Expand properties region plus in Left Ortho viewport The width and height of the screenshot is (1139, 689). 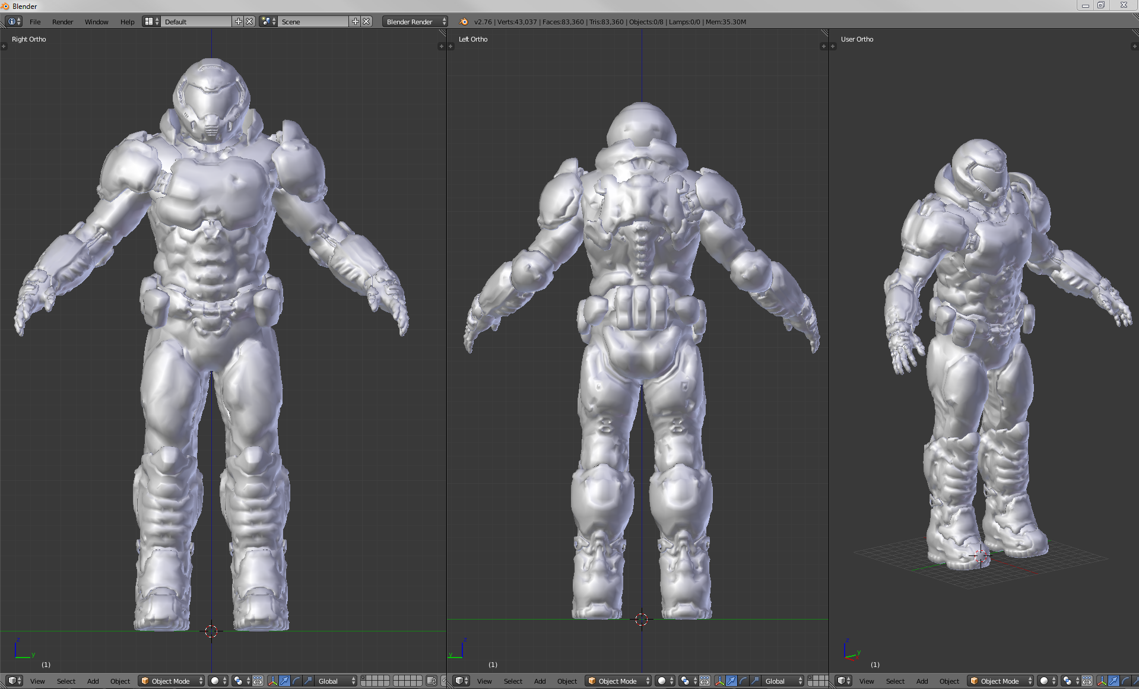point(823,46)
